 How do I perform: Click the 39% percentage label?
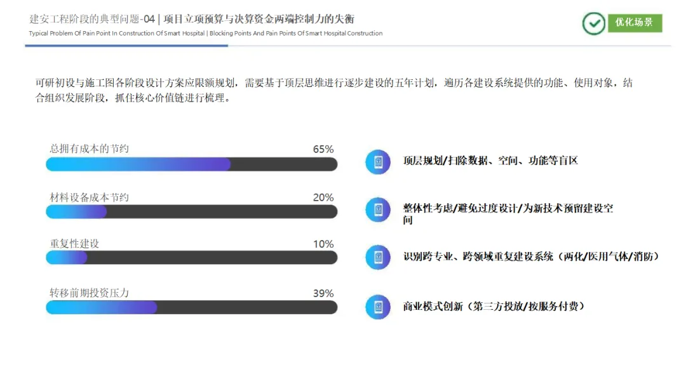pos(323,293)
